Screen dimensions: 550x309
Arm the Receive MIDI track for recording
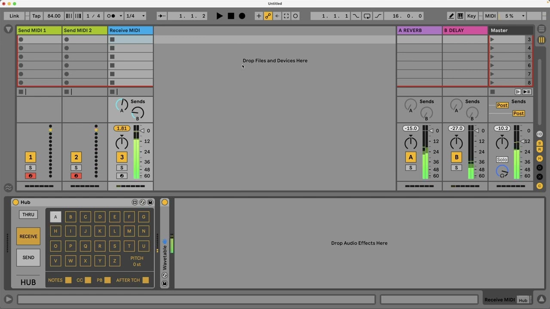[122, 176]
